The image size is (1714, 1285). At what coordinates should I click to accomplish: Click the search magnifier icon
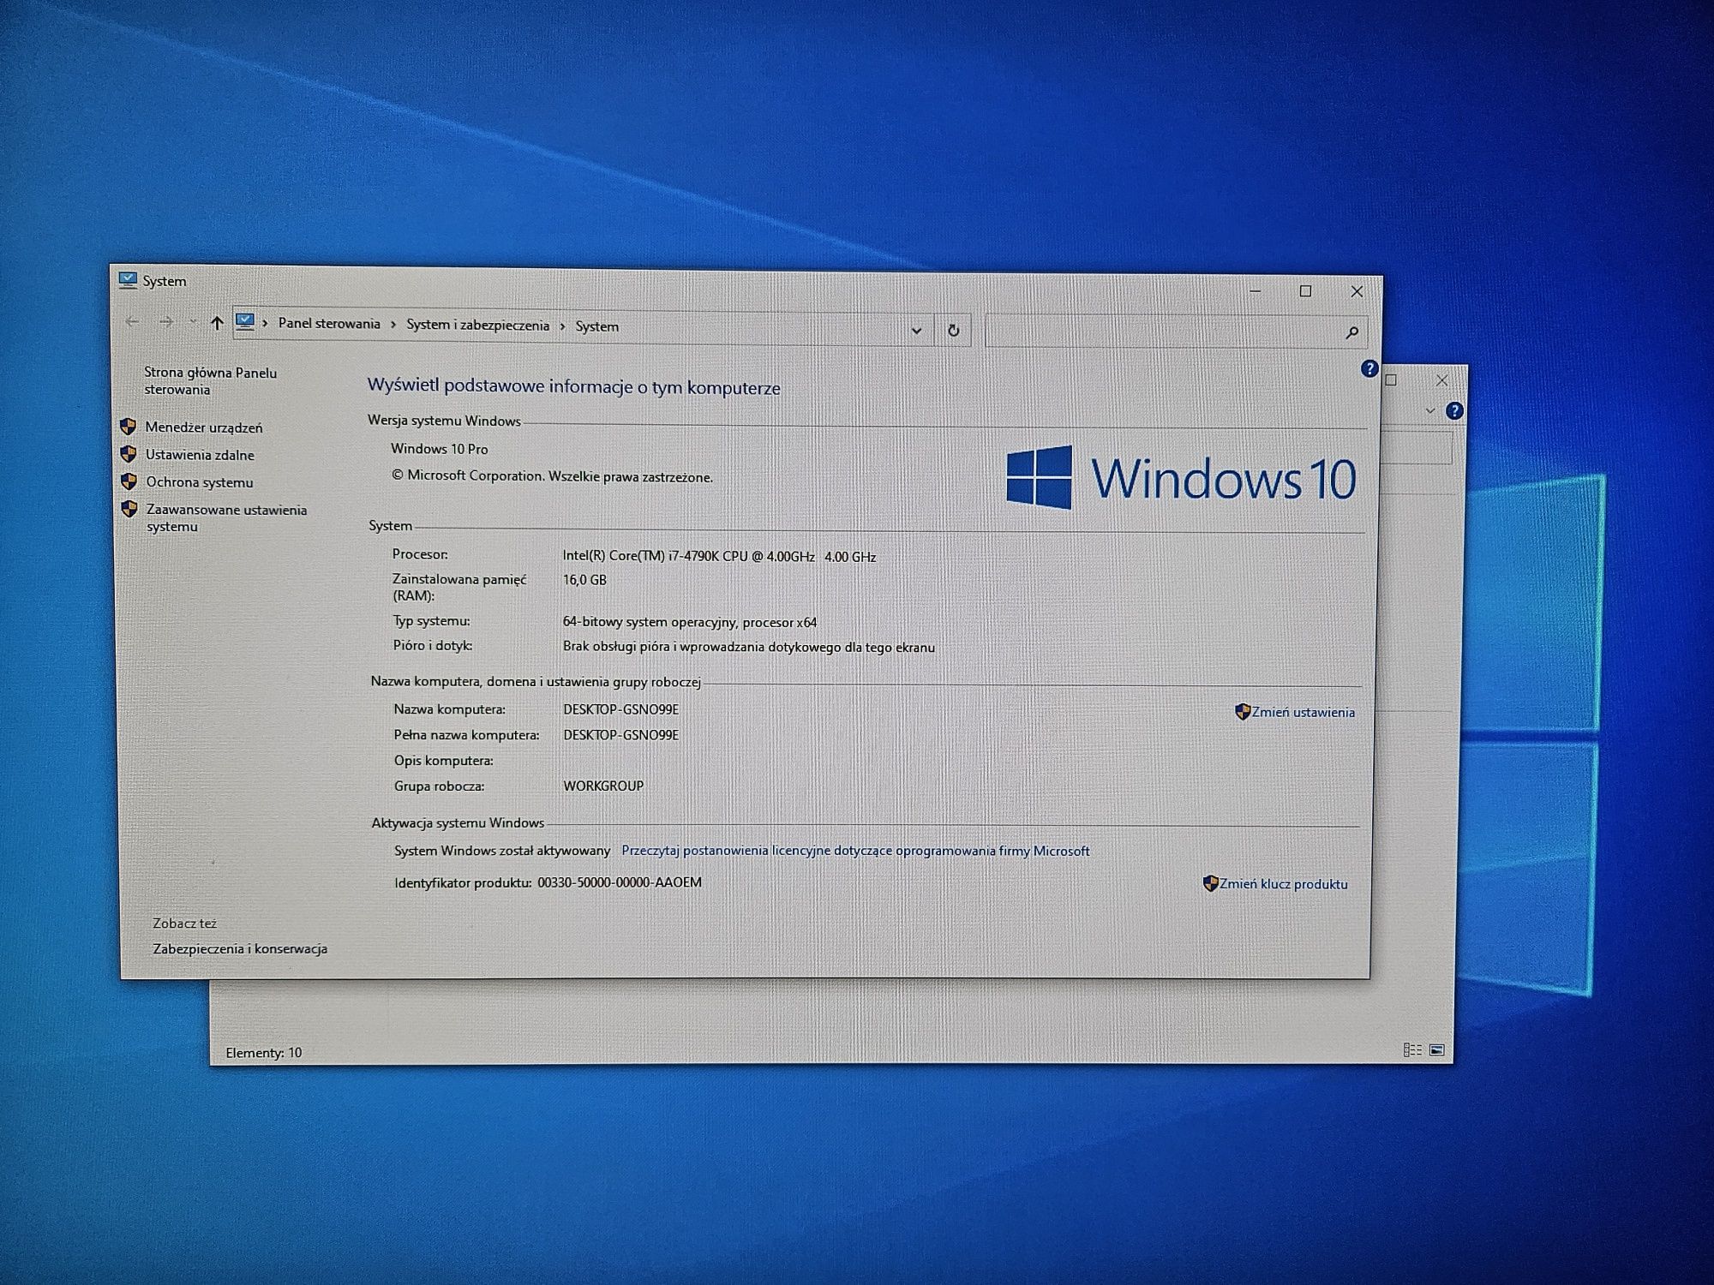coord(1351,332)
